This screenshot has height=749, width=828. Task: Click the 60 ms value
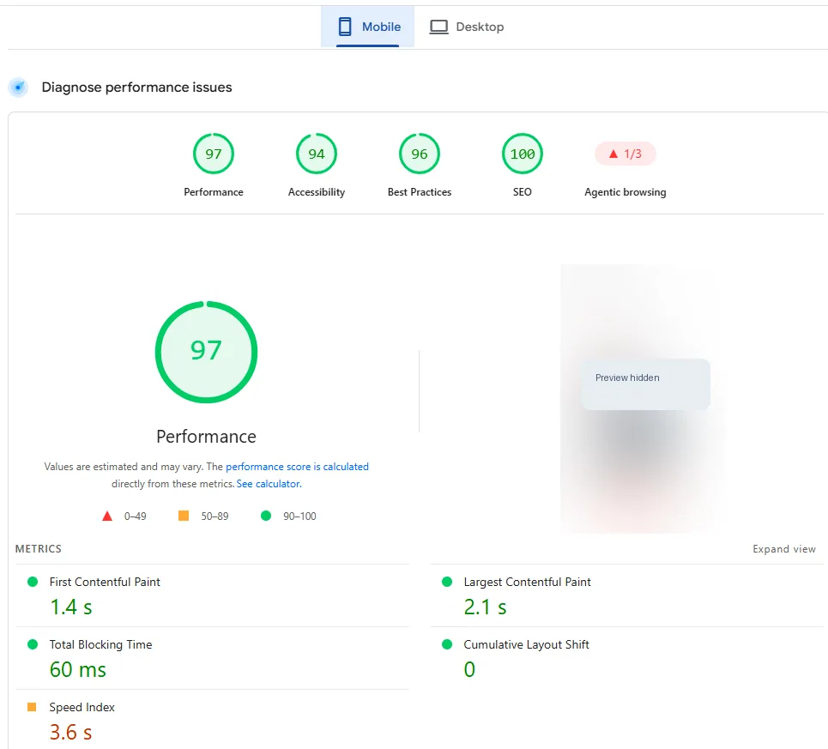tap(77, 670)
